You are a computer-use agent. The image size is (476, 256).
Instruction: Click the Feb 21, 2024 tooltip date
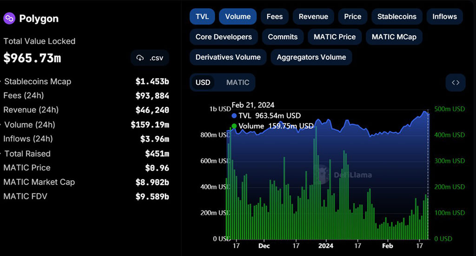click(253, 105)
